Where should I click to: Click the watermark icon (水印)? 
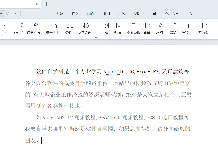[x=161, y=25]
